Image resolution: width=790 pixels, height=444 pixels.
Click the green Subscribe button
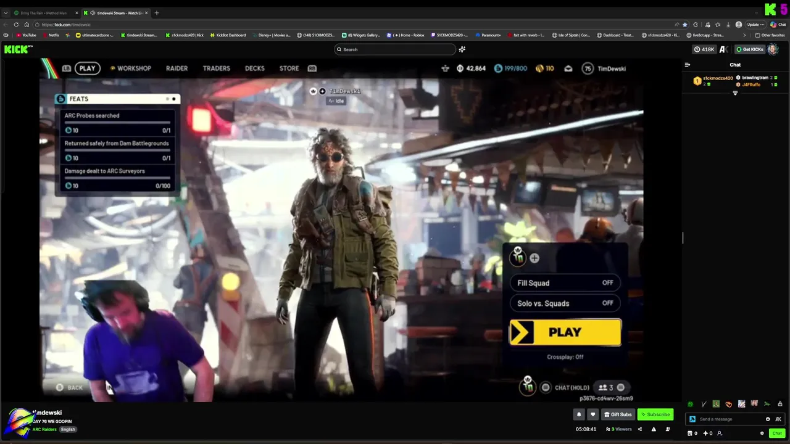click(655, 414)
